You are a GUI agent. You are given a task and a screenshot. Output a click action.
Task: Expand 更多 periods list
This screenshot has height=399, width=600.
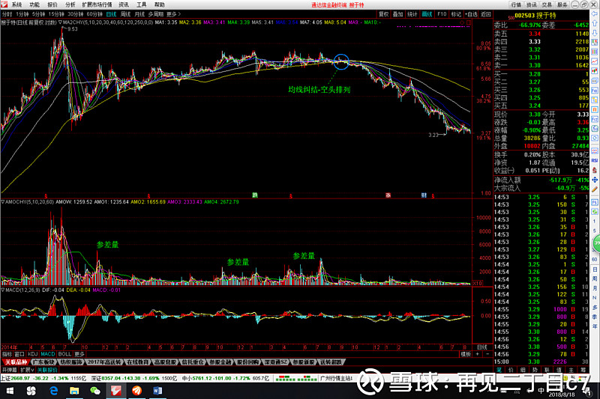pyautogui.click(x=173, y=14)
